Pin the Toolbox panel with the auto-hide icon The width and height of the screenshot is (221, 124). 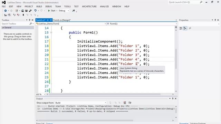30,20
